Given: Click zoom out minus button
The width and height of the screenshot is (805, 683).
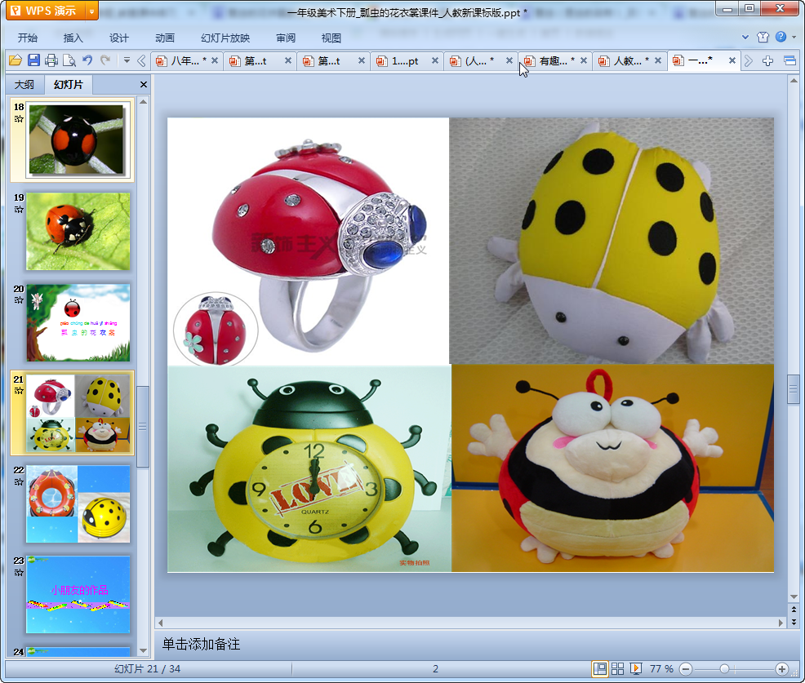Looking at the screenshot, I should tap(686, 668).
